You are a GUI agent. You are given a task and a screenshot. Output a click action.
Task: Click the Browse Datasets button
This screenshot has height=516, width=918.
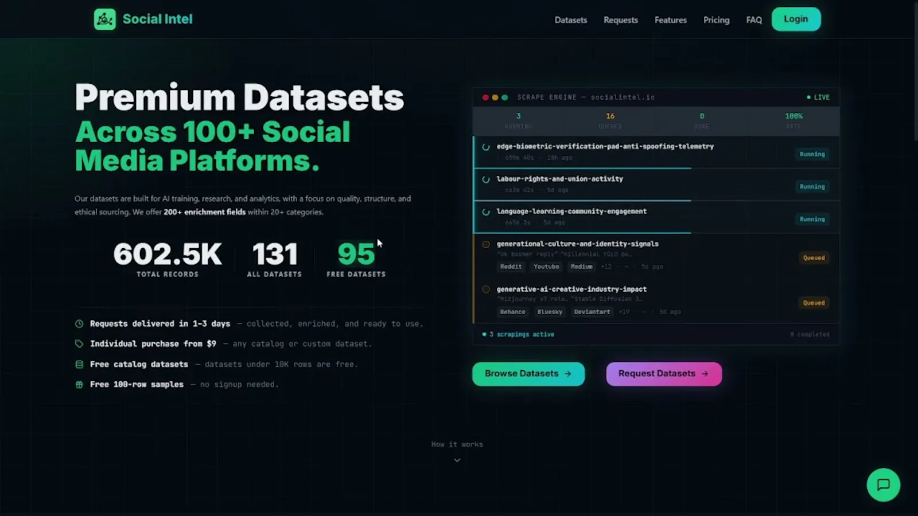[528, 374]
